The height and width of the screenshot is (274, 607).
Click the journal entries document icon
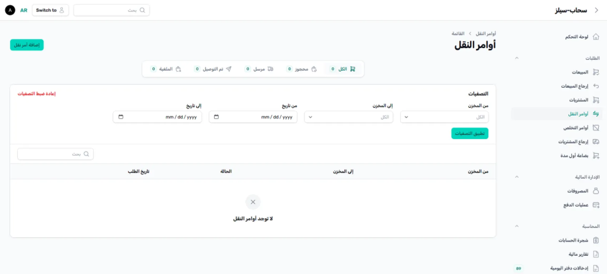(596, 268)
